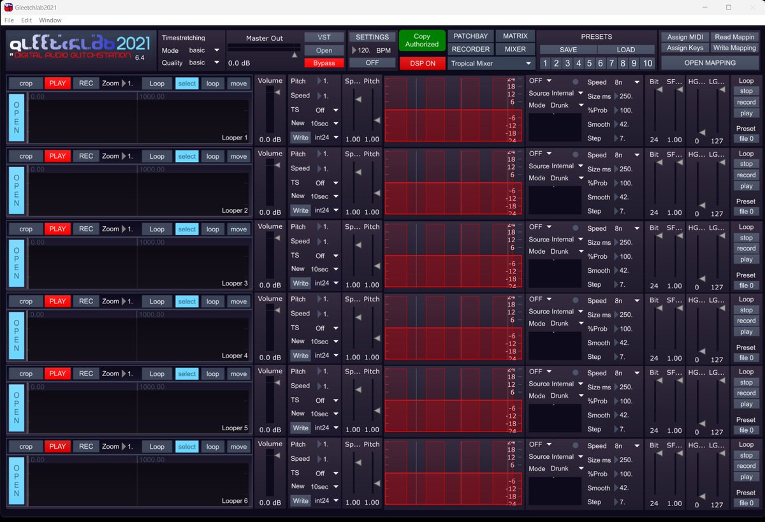Click the Zoom triangle in Looper 4
Viewport: 765px width, 522px height.
click(125, 301)
